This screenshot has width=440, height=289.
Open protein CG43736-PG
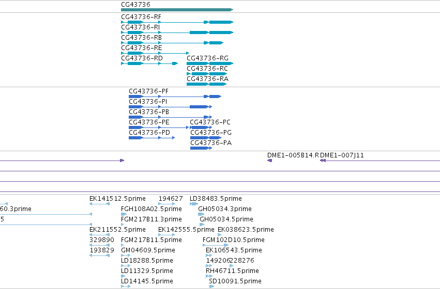[211, 133]
